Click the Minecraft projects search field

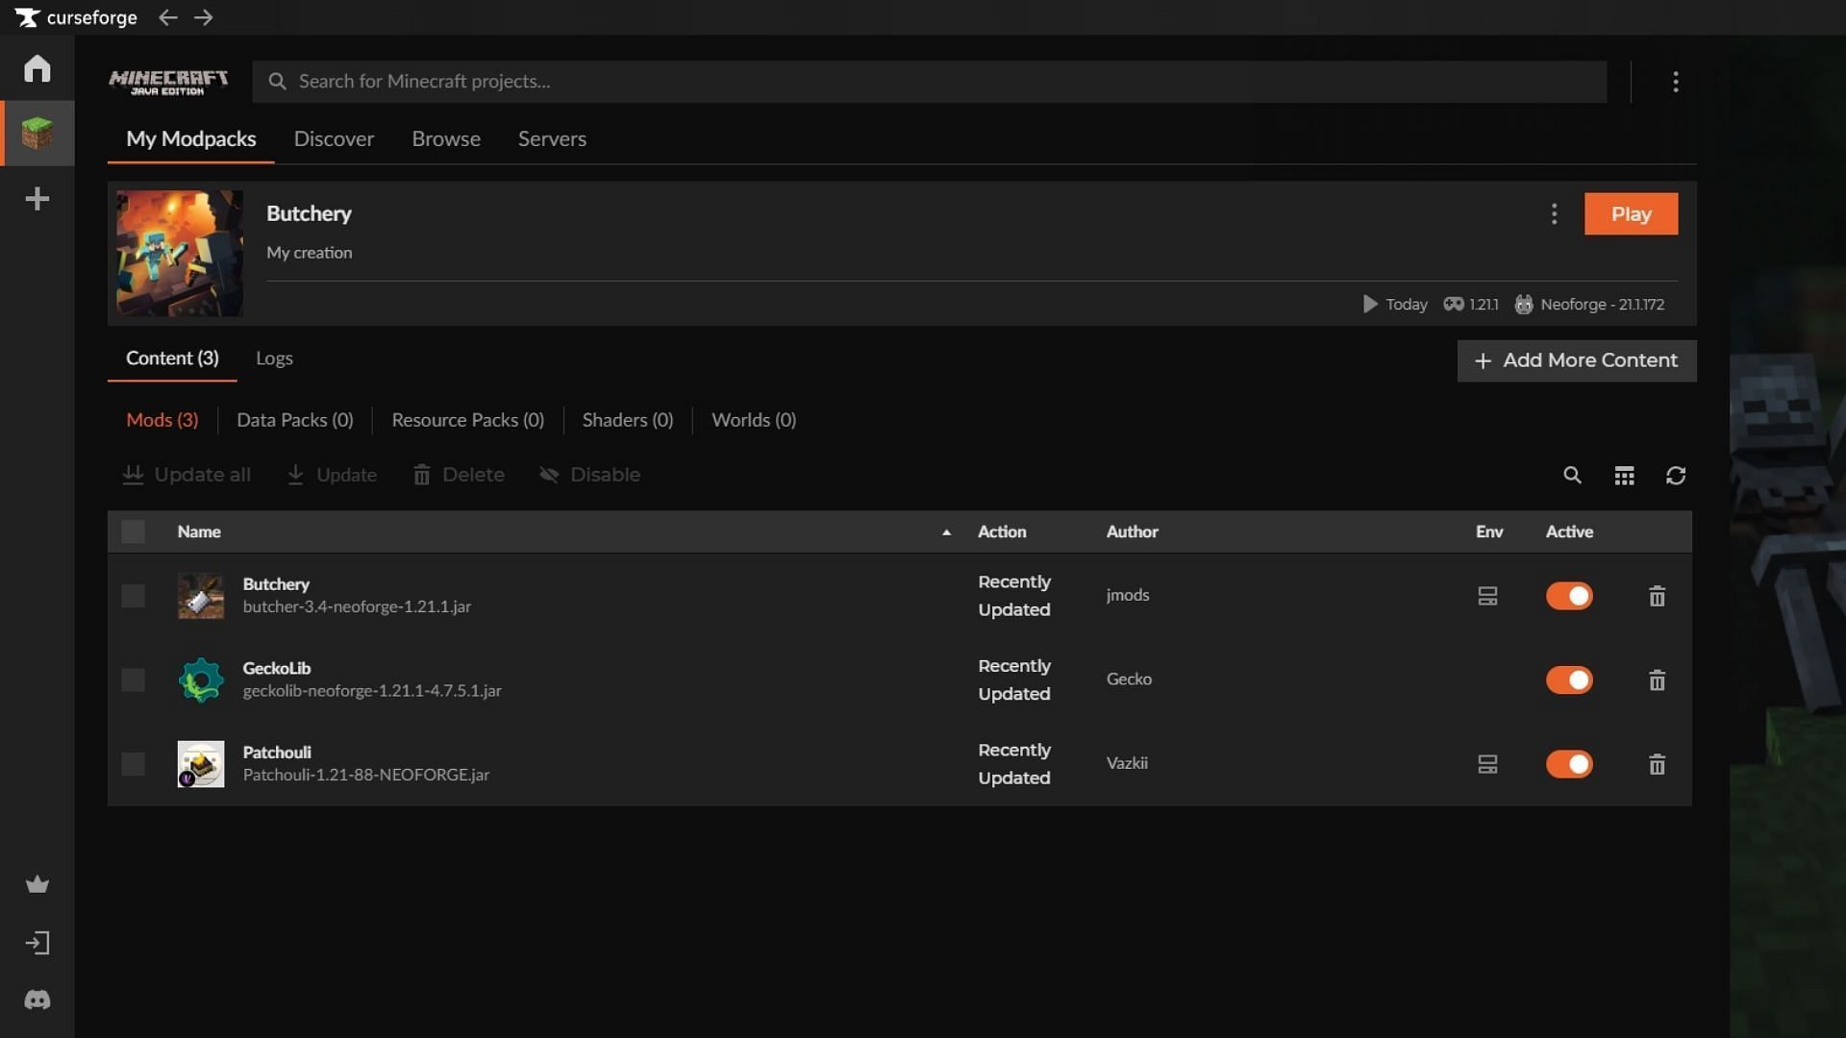pyautogui.click(x=928, y=82)
